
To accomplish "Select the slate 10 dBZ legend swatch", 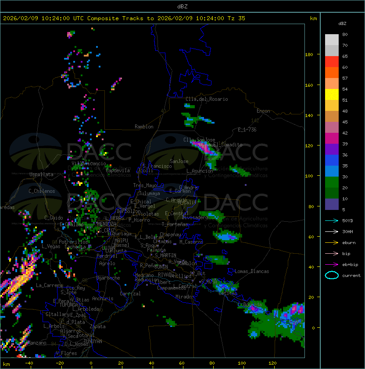I will [x=332, y=204].
